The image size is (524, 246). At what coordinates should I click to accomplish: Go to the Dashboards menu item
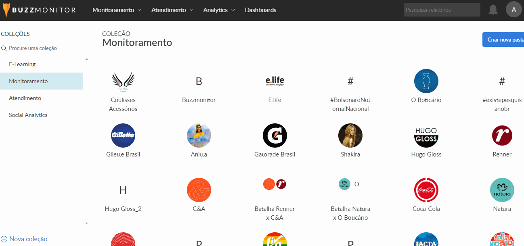pos(260,10)
